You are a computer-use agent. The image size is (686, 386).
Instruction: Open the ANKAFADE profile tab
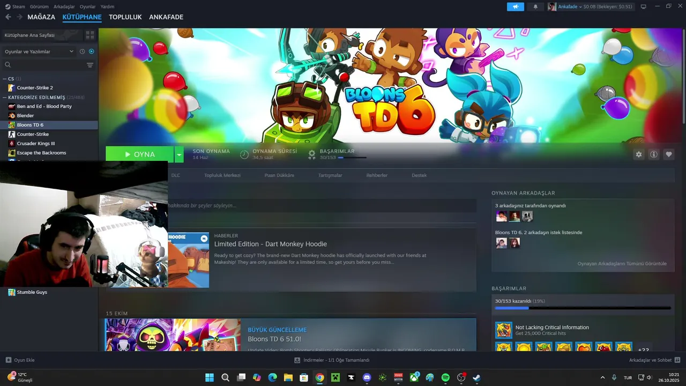166,17
